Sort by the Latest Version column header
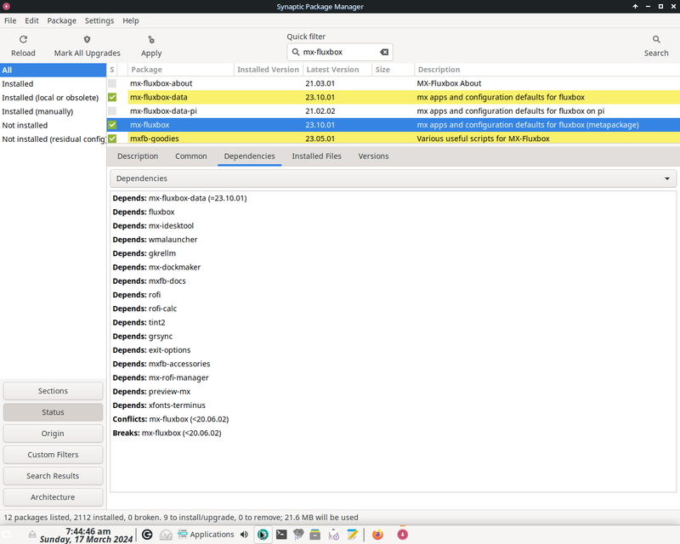This screenshot has height=544, width=680. pos(337,70)
